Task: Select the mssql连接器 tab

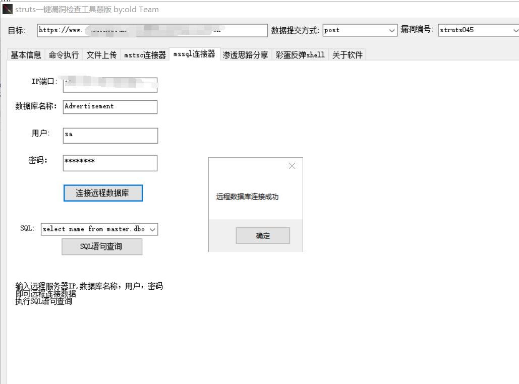Action: [194, 54]
